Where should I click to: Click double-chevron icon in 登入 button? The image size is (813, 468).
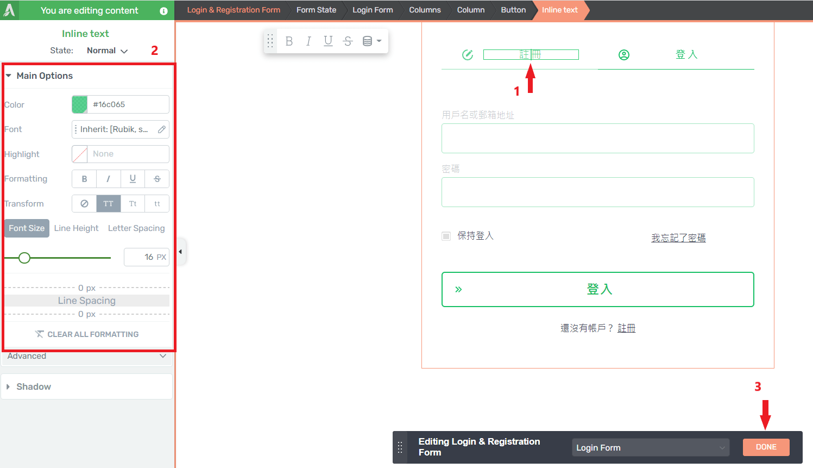pyautogui.click(x=458, y=289)
